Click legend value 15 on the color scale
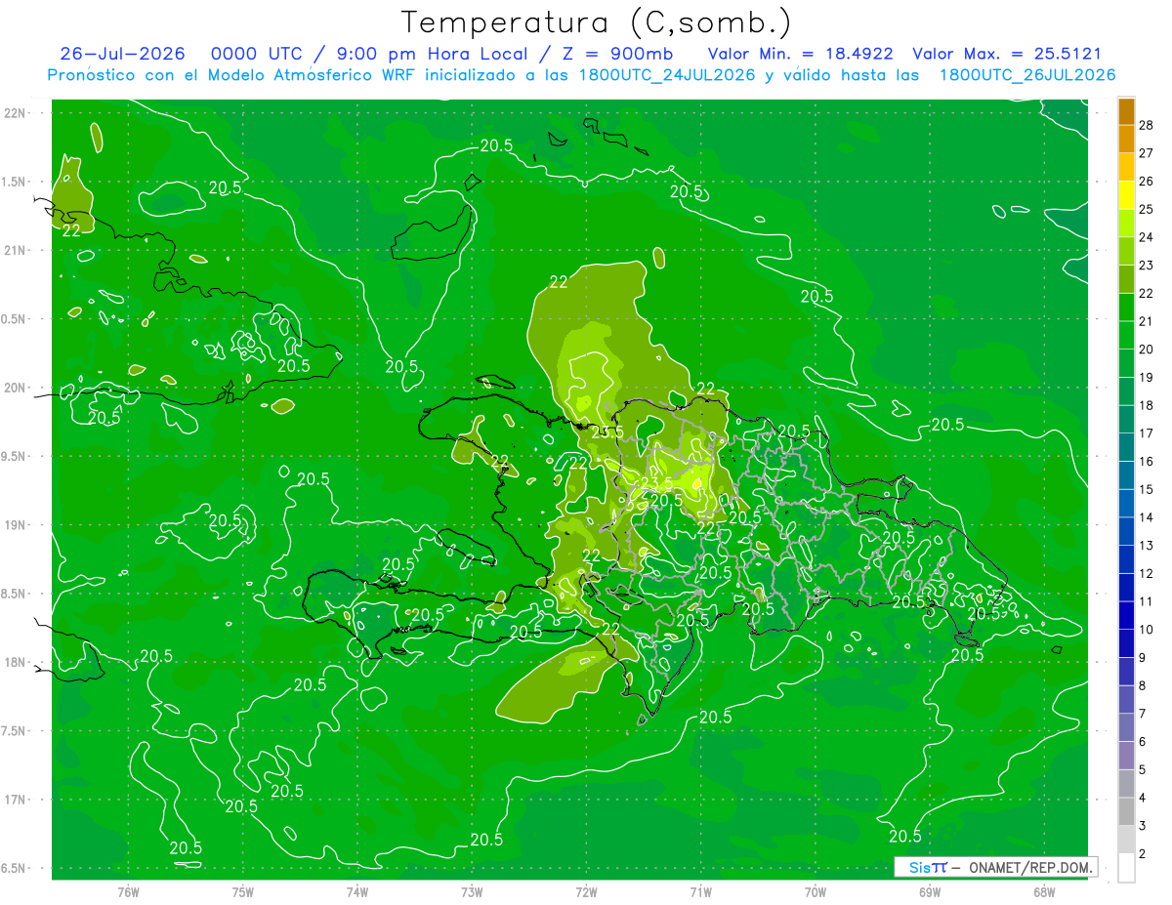Viewport: 1172px width, 905px height. coord(1146,489)
